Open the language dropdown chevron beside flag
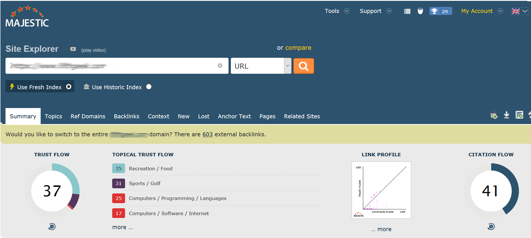 [x=524, y=12]
